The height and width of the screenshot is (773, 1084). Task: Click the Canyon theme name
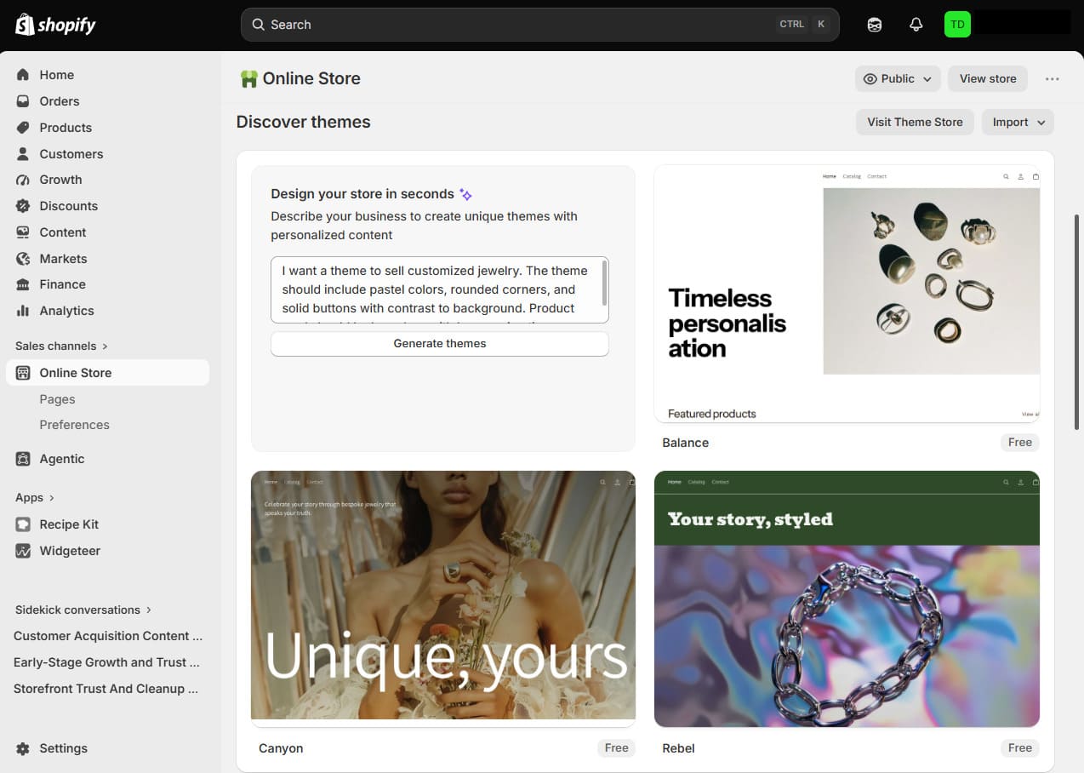click(281, 748)
